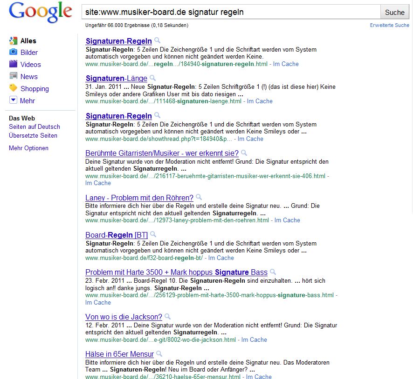This screenshot has height=379, width=413.
Task: Open Im Cache for signaturen-laenge.html
Action: [x=260, y=101]
